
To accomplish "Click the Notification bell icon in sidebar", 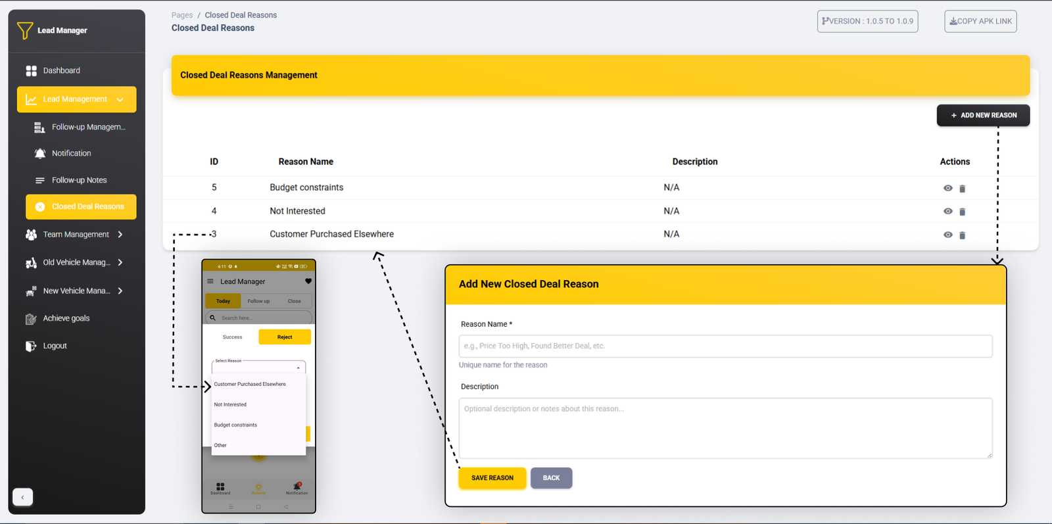I will point(40,153).
